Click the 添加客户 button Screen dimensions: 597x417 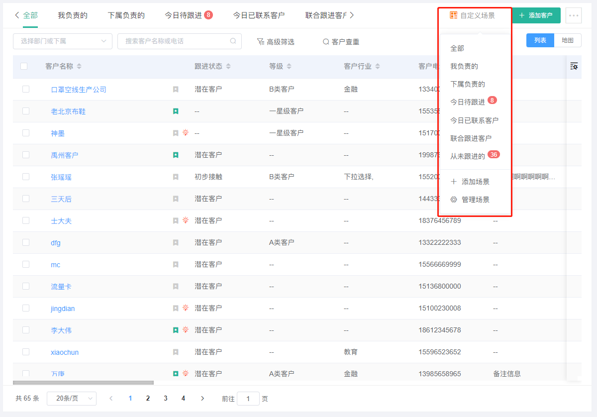tap(536, 15)
